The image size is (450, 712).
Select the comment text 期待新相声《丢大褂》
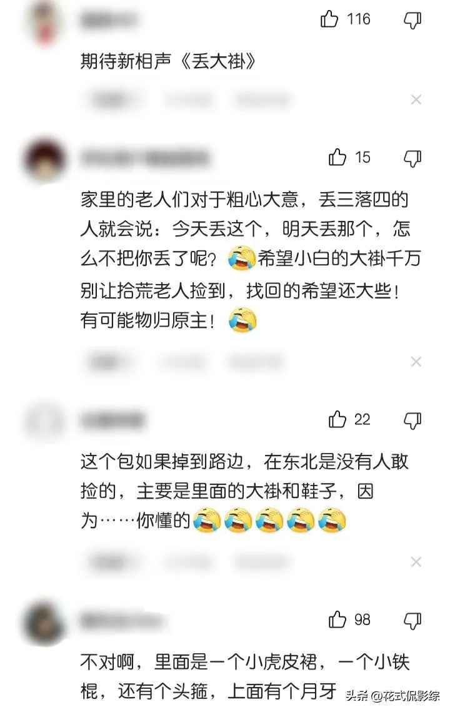168,61
